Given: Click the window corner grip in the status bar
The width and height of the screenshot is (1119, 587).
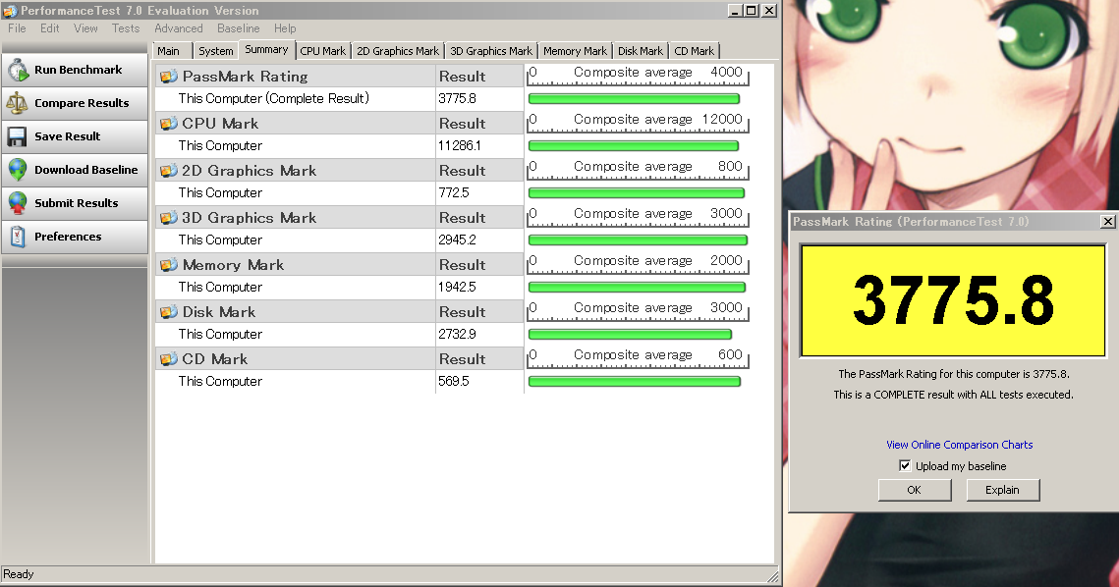Looking at the screenshot, I should click(x=772, y=576).
